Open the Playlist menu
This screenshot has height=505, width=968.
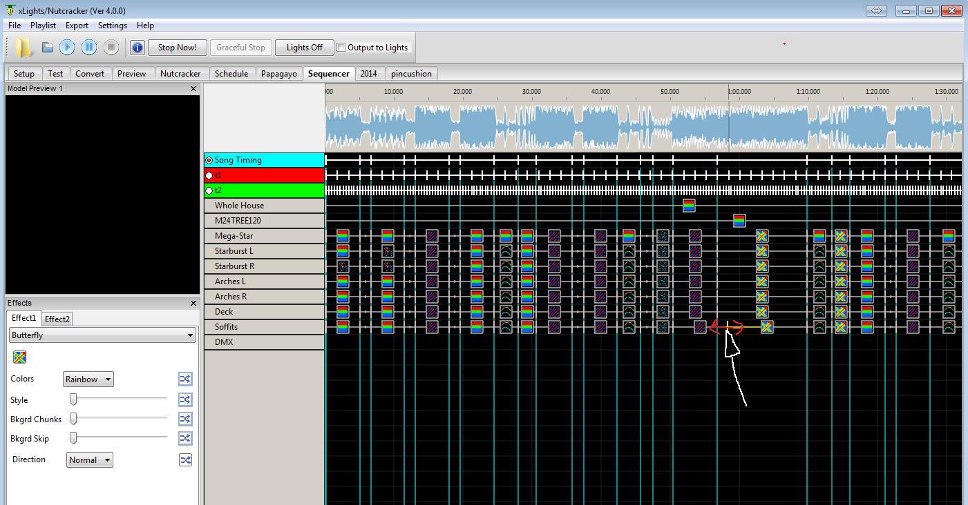point(43,26)
